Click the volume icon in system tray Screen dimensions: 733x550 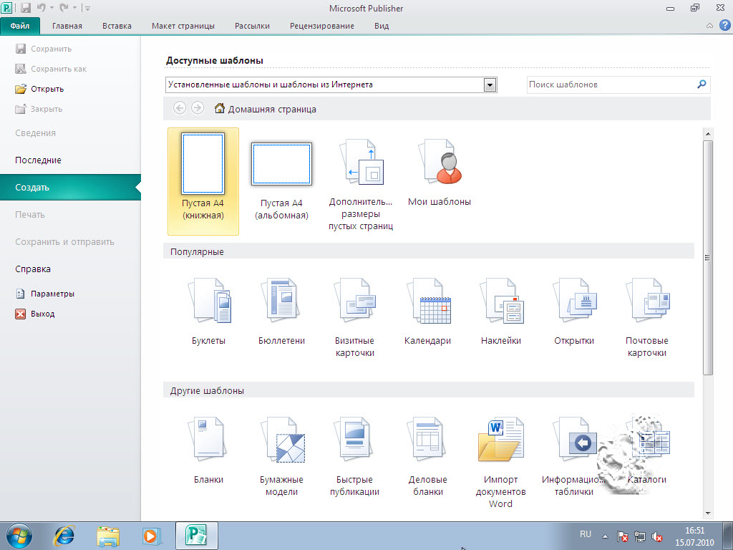click(x=657, y=536)
